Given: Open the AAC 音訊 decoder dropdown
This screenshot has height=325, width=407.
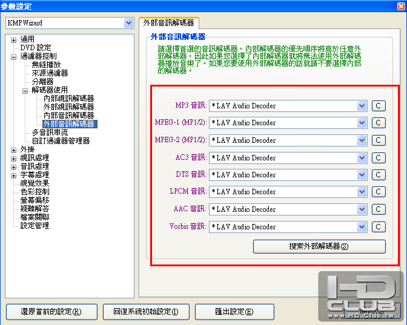Looking at the screenshot, I should click(362, 209).
